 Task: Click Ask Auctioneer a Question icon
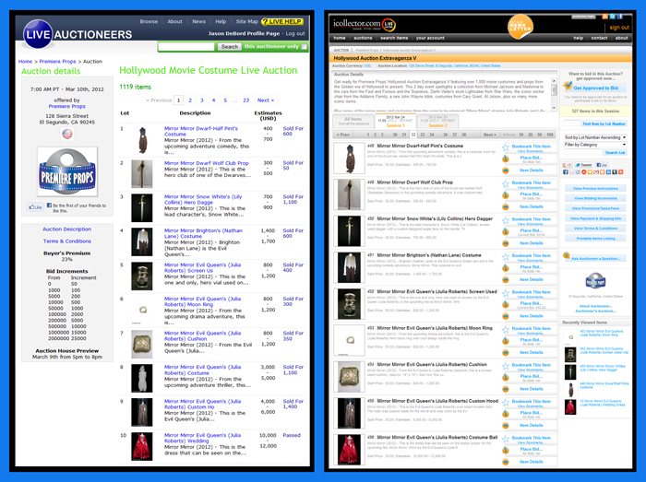pos(567,256)
